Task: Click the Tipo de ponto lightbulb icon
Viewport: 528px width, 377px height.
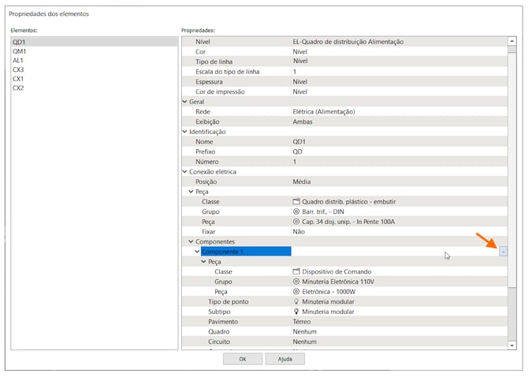Action: coord(296,302)
